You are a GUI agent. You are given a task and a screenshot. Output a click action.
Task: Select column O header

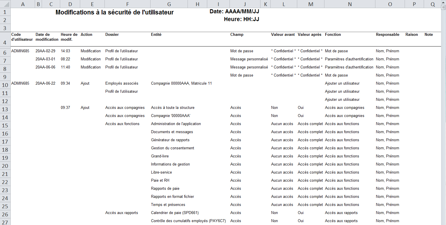click(390, 4)
